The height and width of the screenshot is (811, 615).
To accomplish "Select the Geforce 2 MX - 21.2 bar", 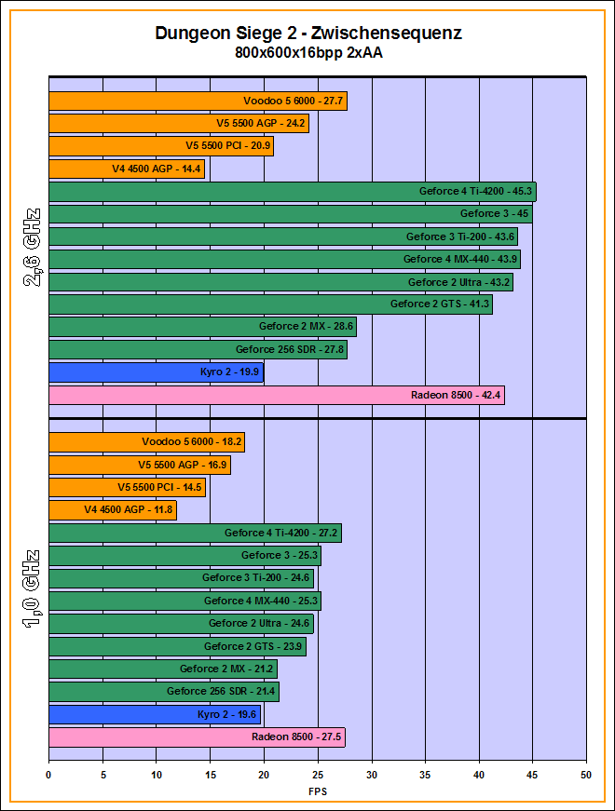I will (x=162, y=669).
